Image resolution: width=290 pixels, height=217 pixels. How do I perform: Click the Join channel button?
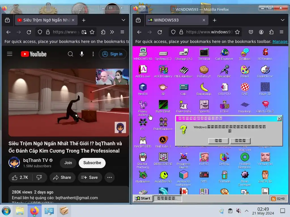(x=68, y=163)
